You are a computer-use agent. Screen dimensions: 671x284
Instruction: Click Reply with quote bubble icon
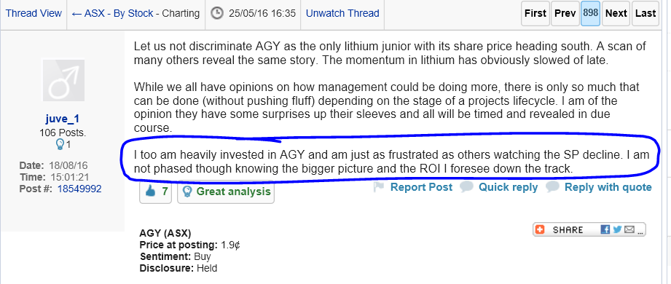pos(552,187)
